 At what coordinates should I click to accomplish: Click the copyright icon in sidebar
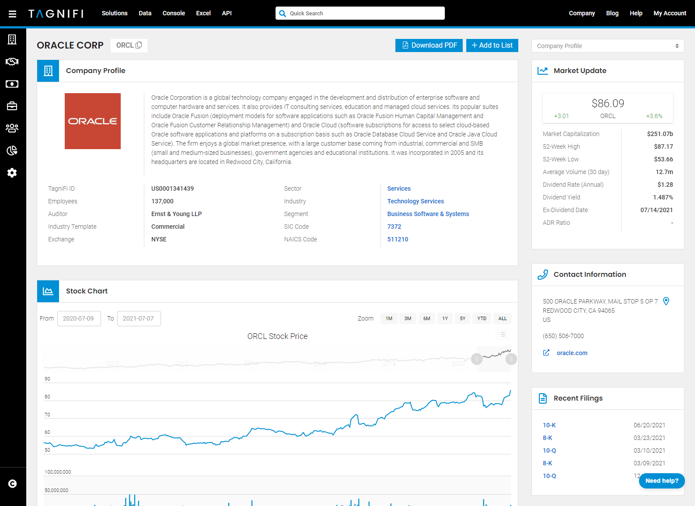[13, 484]
